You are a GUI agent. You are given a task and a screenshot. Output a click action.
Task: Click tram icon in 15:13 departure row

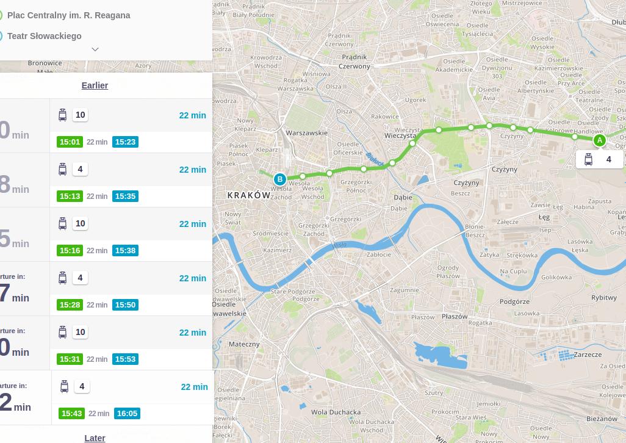62,169
